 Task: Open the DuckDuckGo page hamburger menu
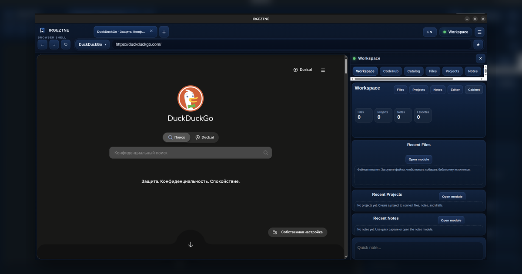point(323,70)
